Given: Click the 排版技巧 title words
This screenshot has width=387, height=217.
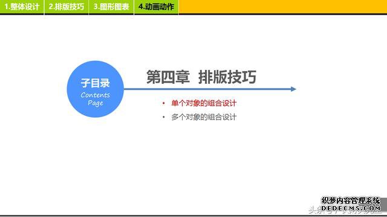Looking at the screenshot, I should (x=227, y=77).
